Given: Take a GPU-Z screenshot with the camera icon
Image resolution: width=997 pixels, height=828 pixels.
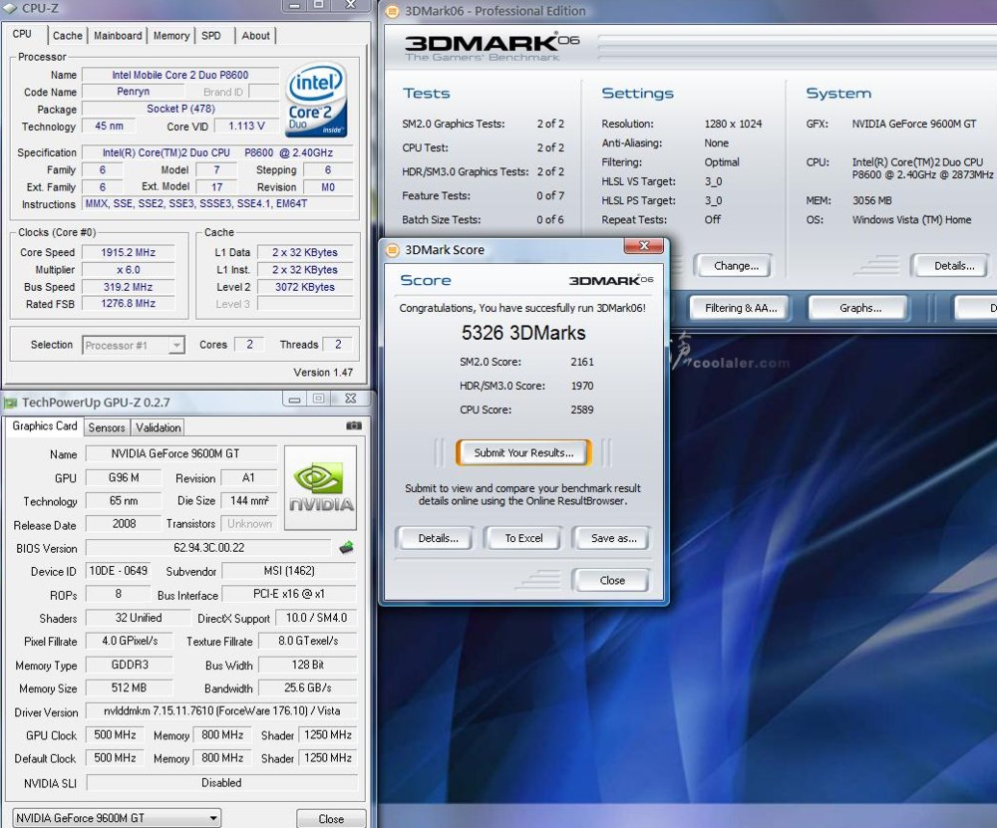Looking at the screenshot, I should tap(354, 425).
